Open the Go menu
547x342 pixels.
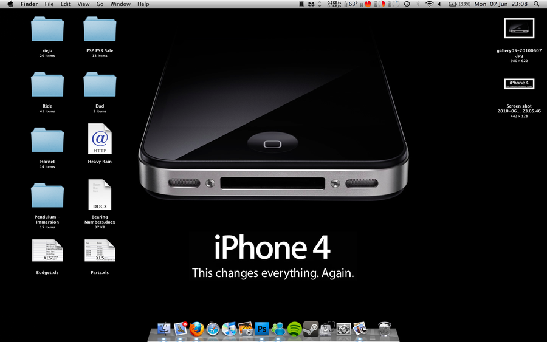pos(100,4)
